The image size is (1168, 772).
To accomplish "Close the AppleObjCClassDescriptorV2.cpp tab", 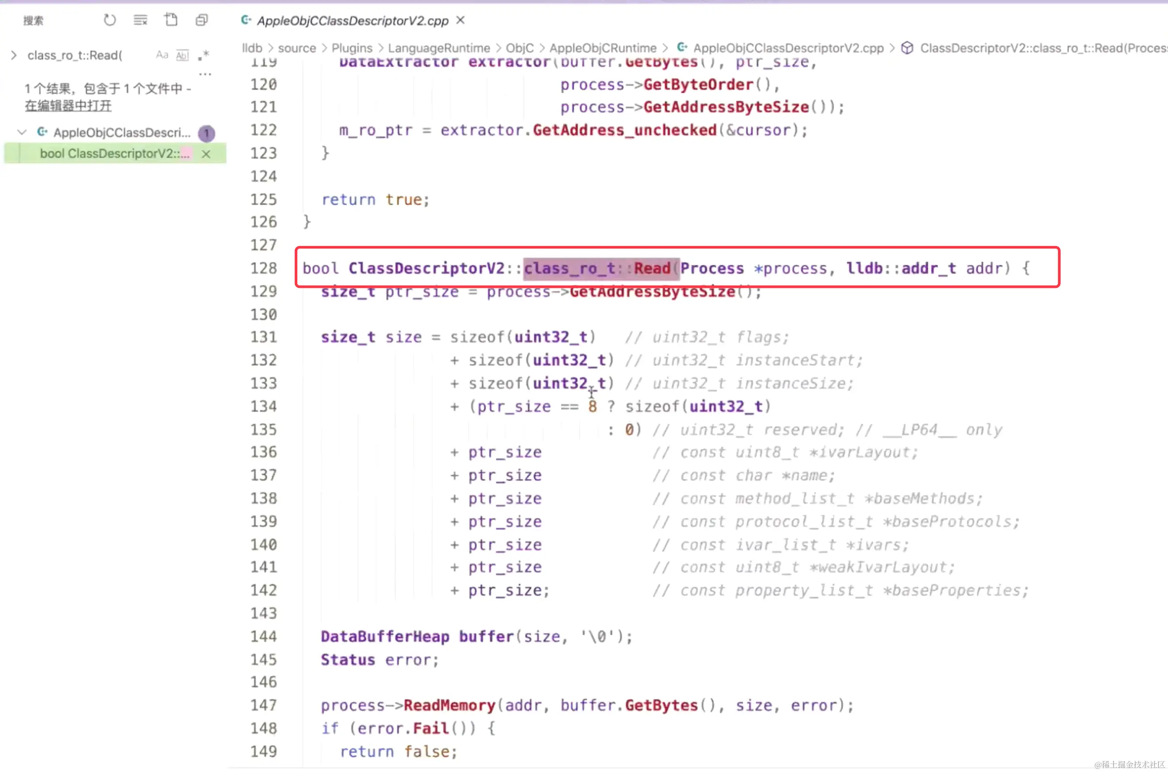I will pos(460,20).
